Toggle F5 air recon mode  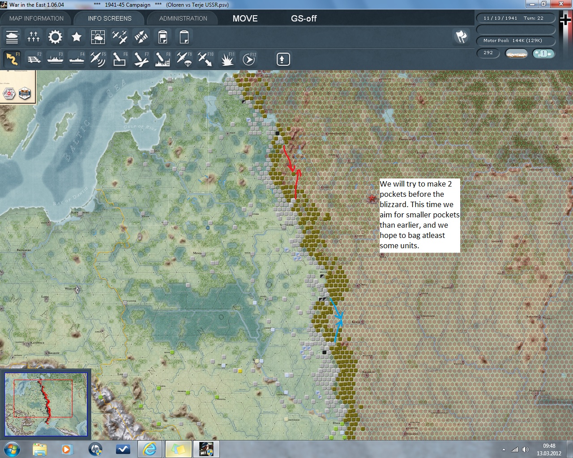click(x=98, y=59)
